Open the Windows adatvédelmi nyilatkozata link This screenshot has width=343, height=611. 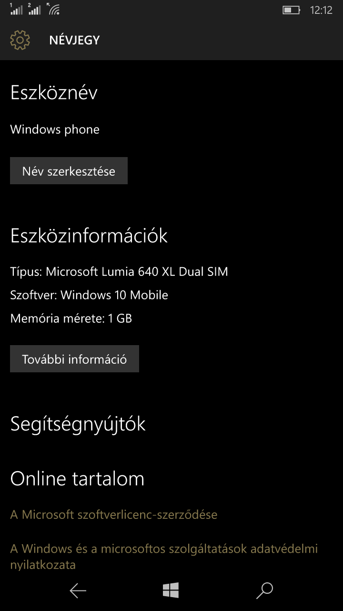pyautogui.click(x=164, y=557)
